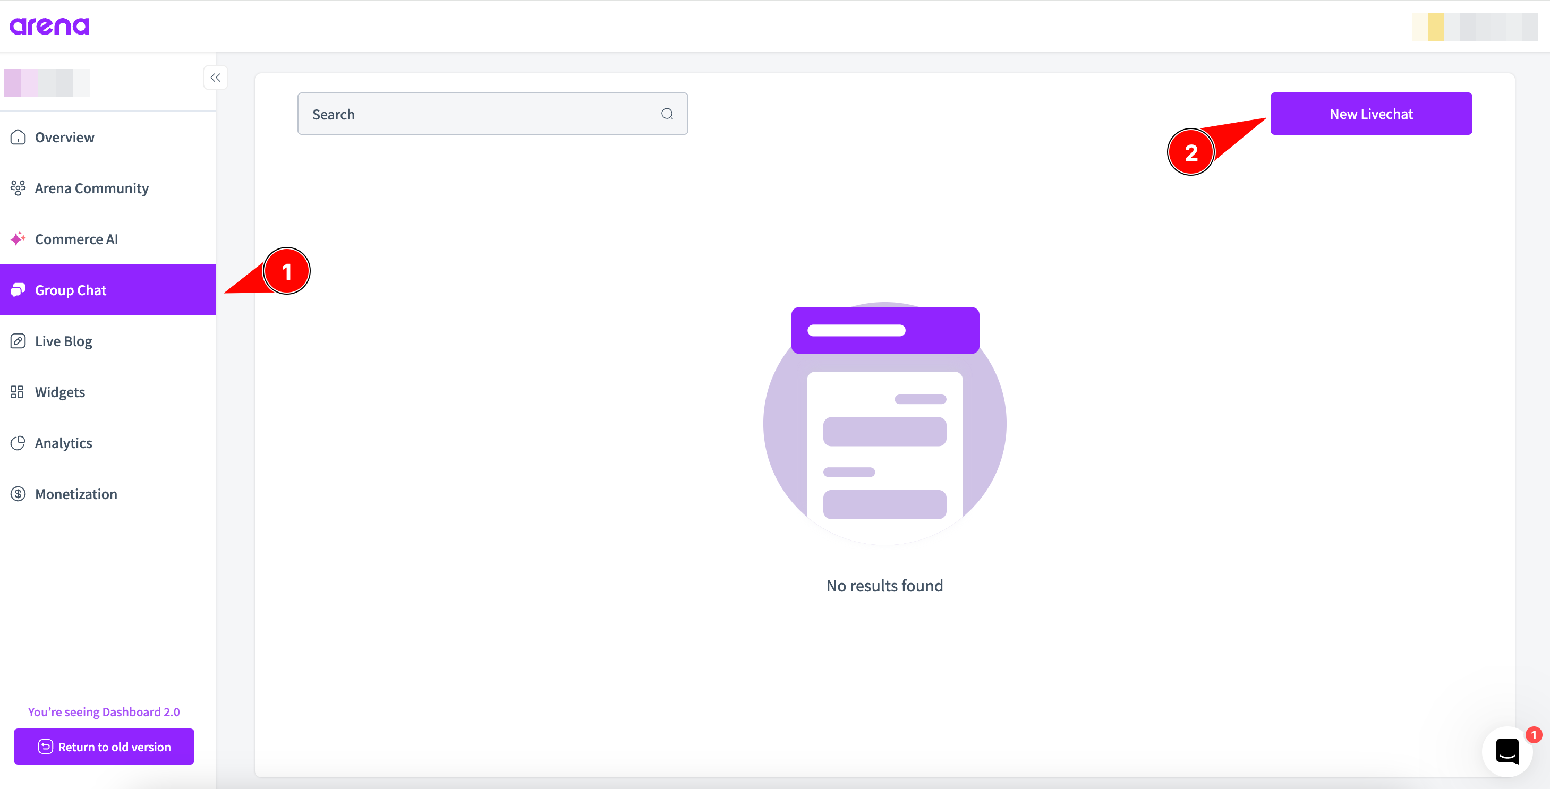Viewport: 1550px width, 789px height.
Task: Open the Arena Community menu item
Action: point(91,188)
